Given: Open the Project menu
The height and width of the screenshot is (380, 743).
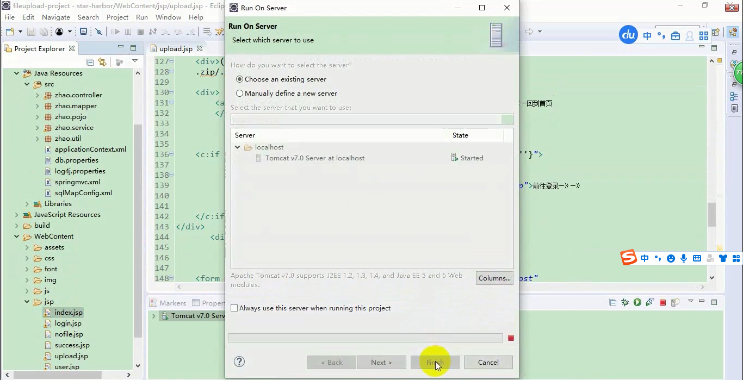Looking at the screenshot, I should coord(117,17).
